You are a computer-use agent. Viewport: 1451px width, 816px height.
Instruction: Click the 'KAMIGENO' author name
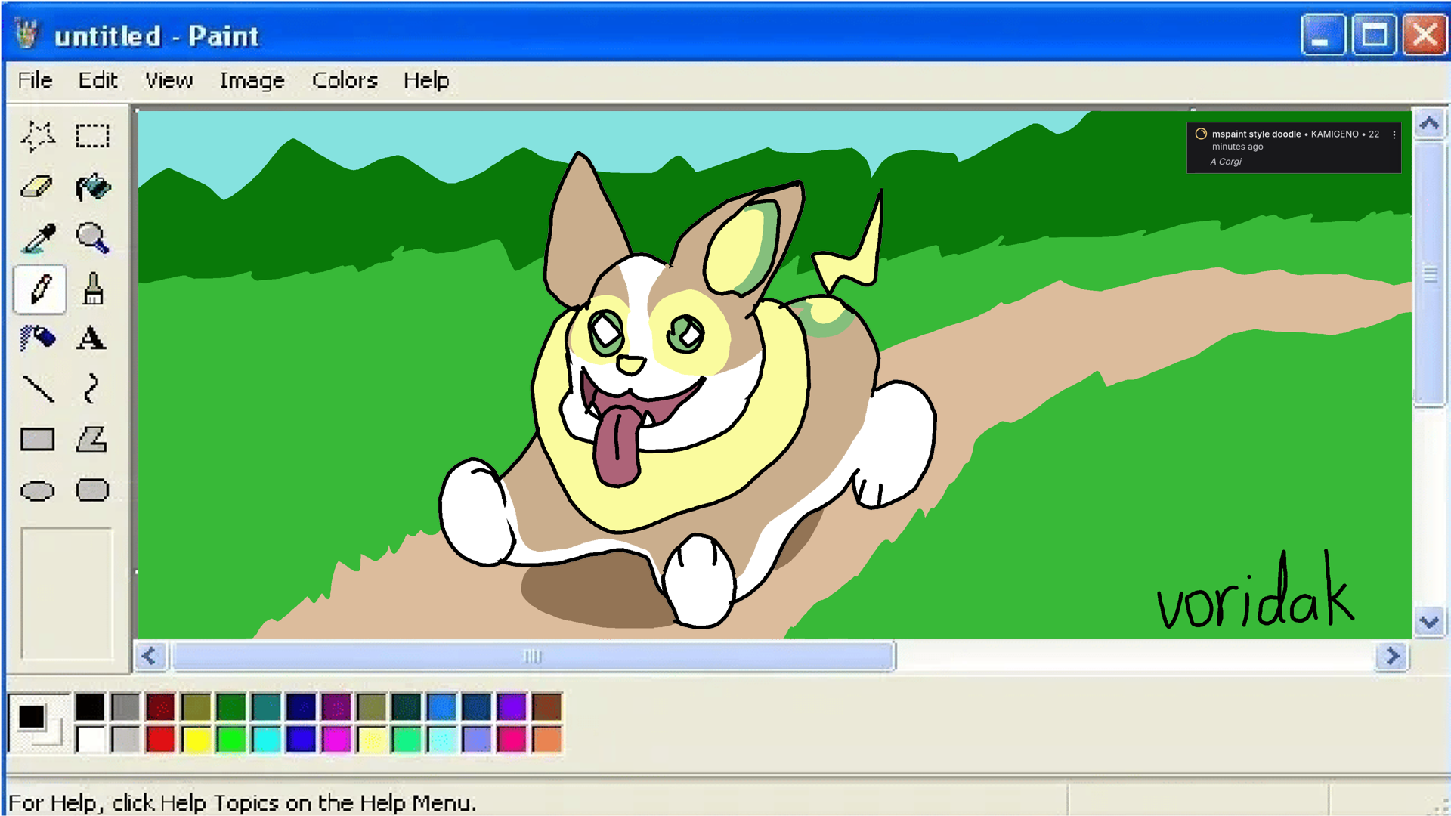point(1335,134)
